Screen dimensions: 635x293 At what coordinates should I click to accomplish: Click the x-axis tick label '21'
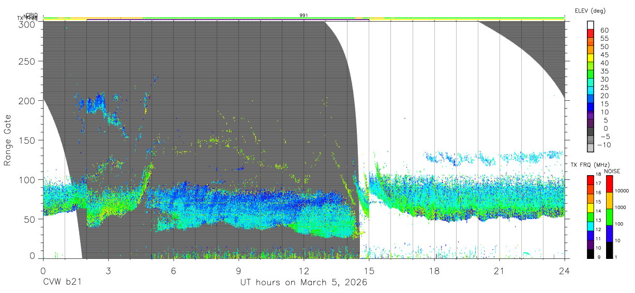500,271
